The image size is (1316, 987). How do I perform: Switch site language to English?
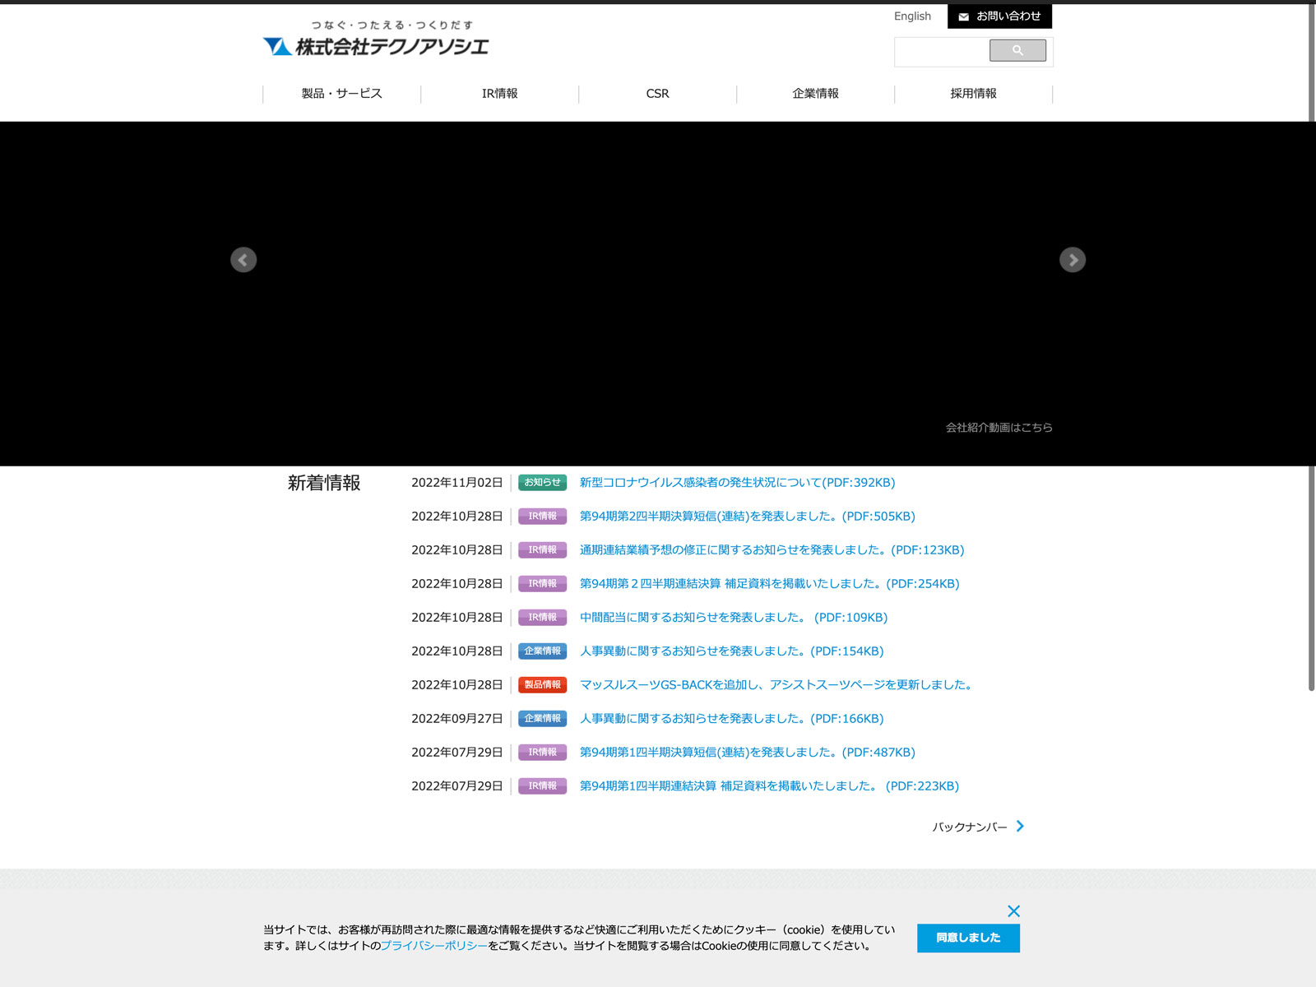(912, 16)
